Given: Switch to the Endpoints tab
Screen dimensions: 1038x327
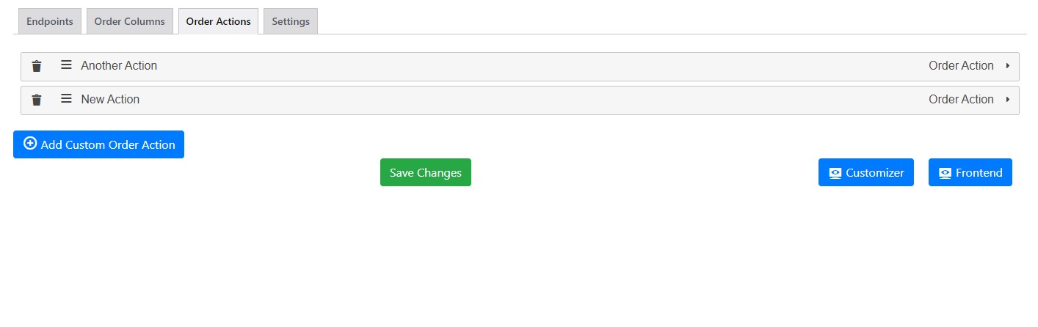Looking at the screenshot, I should point(50,21).
